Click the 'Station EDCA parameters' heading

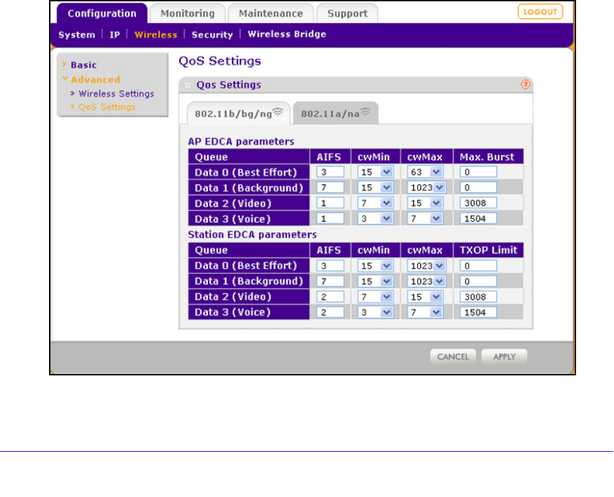pyautogui.click(x=252, y=235)
